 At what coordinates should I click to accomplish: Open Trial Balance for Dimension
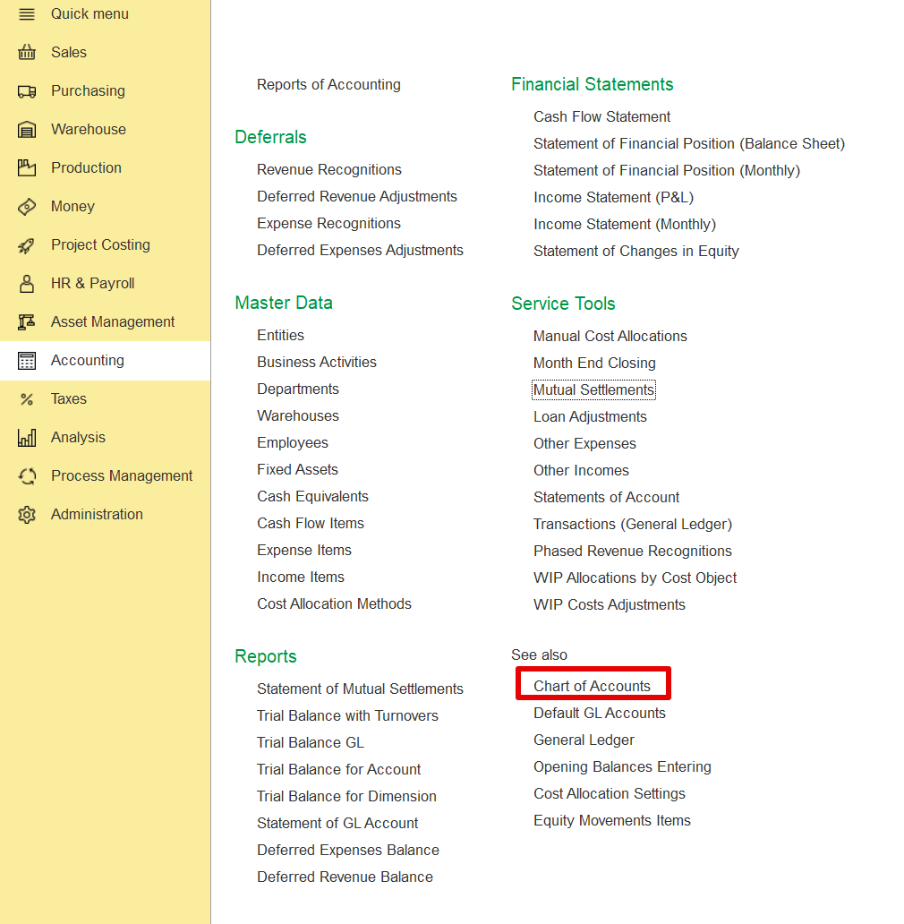point(346,797)
